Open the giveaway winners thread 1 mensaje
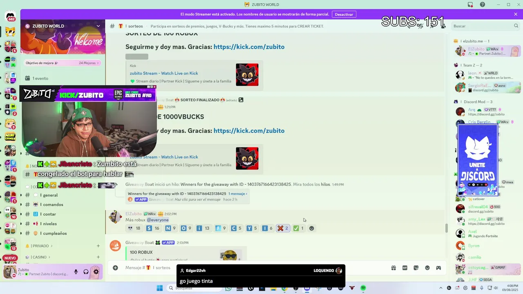Screen dimensions: 523x294 pos(237,194)
